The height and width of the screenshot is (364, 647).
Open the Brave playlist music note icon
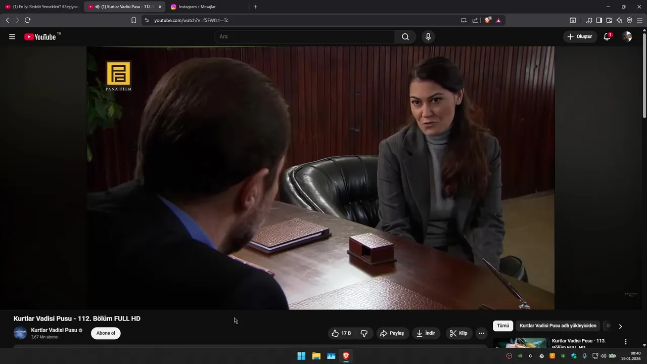point(589,20)
